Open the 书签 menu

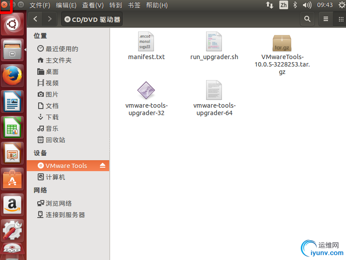[134, 5]
